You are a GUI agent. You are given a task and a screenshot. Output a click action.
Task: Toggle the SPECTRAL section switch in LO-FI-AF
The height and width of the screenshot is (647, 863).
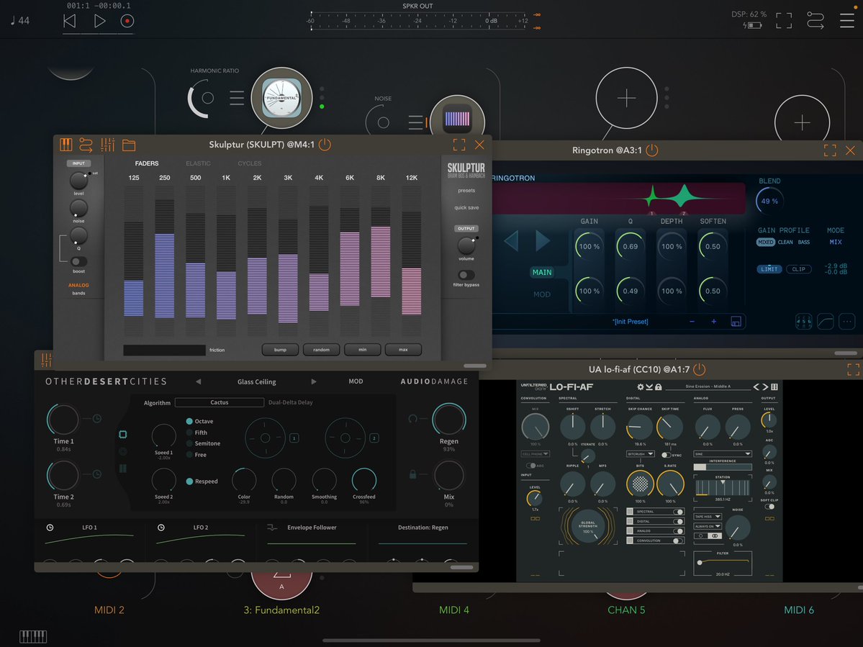click(x=678, y=512)
